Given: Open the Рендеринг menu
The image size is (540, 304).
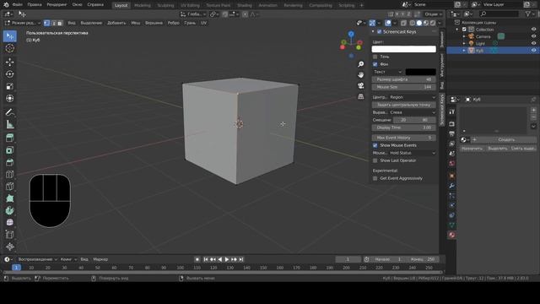Looking at the screenshot, I should (x=57, y=5).
